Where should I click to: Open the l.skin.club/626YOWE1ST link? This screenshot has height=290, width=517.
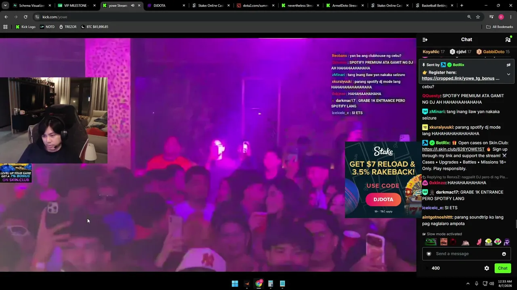point(453,149)
